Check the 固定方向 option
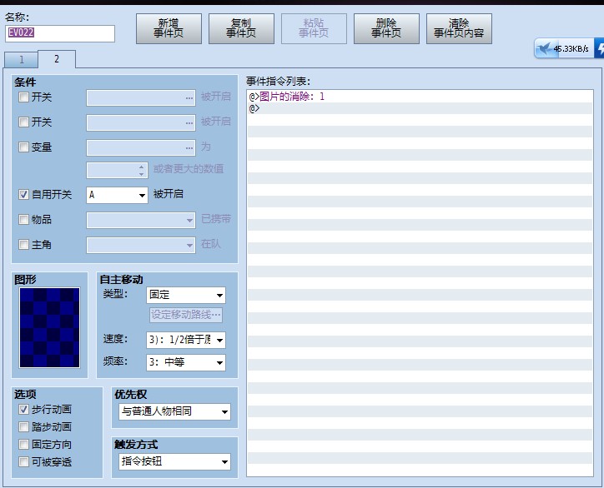Image resolution: width=604 pixels, height=488 pixels. 23,444
